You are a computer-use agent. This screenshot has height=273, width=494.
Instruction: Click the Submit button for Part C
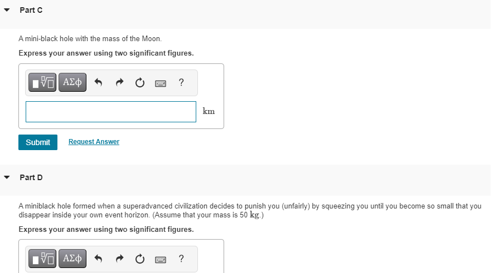(x=38, y=142)
